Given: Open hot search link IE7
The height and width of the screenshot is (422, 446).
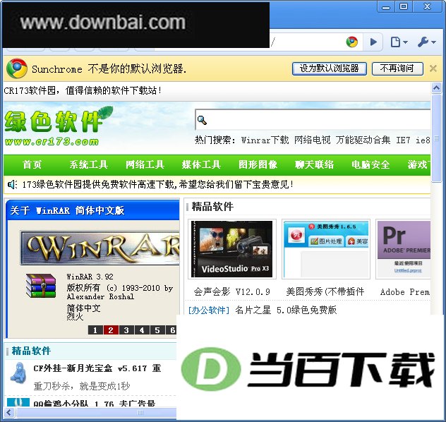Looking at the screenshot, I should point(403,140).
